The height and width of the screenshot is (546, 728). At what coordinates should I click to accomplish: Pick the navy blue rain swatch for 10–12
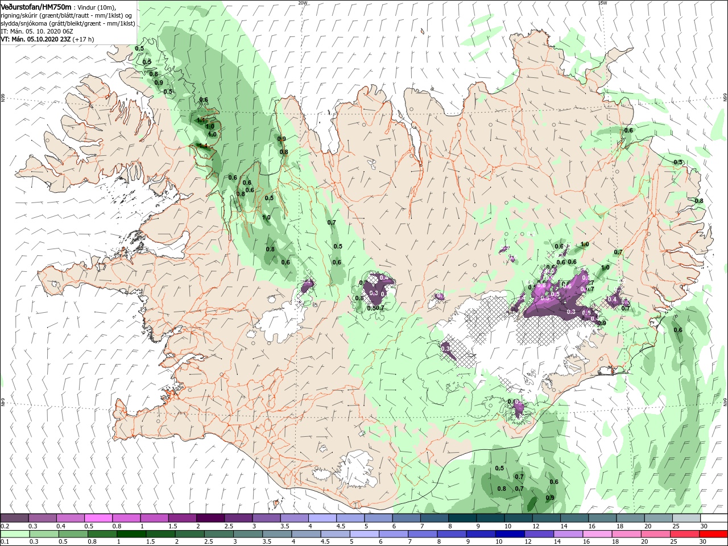point(509,534)
